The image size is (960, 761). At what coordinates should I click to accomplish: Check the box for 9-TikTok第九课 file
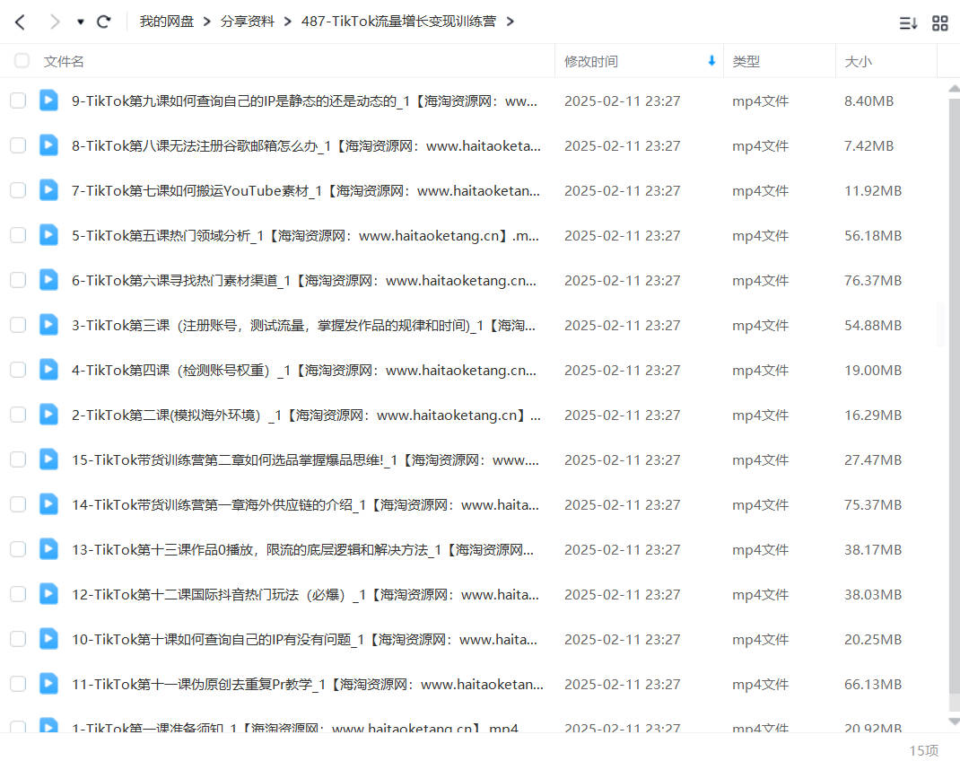pos(18,101)
